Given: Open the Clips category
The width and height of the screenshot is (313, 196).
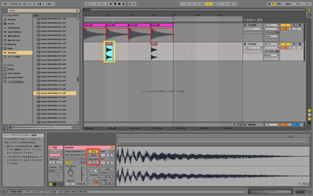Looking at the screenshot, I should 10,49.
